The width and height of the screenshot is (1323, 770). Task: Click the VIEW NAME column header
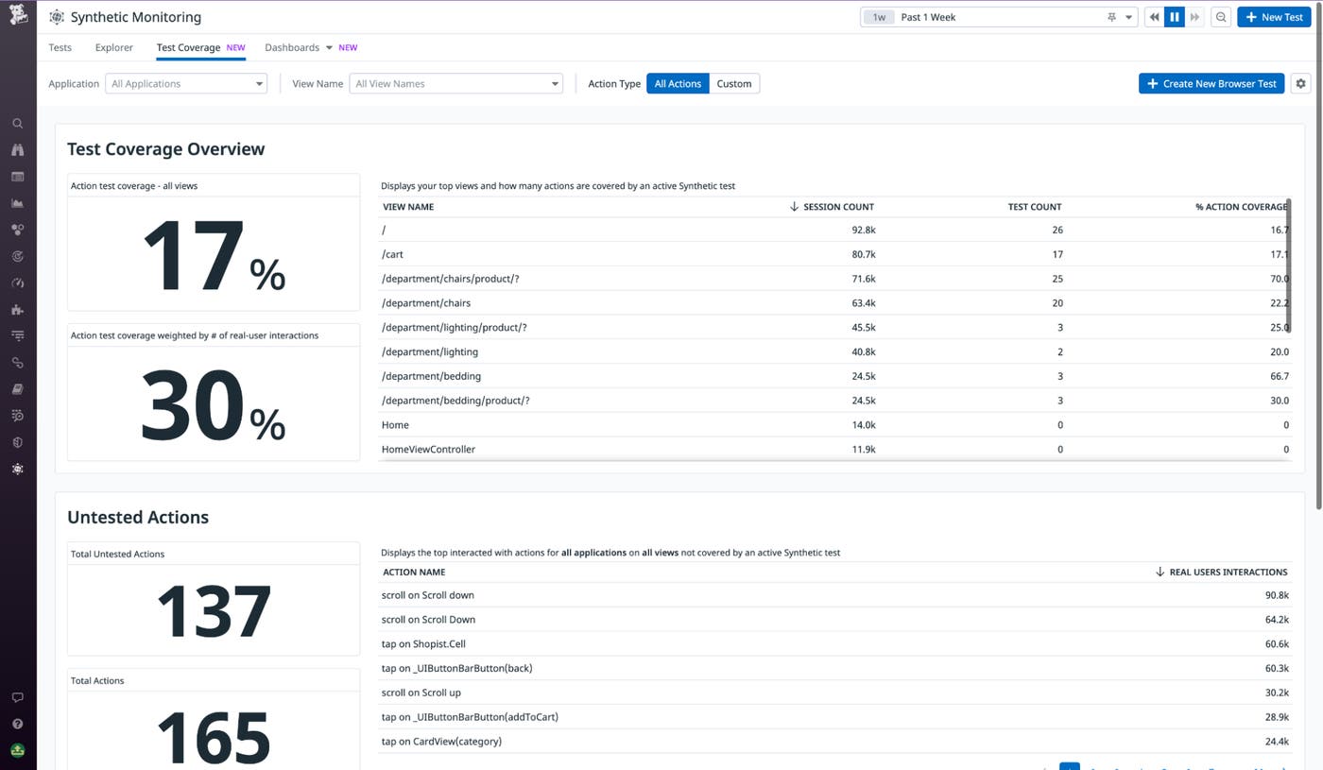point(408,207)
